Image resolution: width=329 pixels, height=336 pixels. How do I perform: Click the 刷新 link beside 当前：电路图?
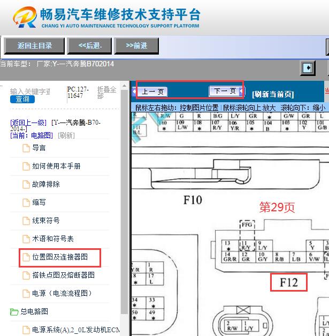pyautogui.click(x=66, y=135)
